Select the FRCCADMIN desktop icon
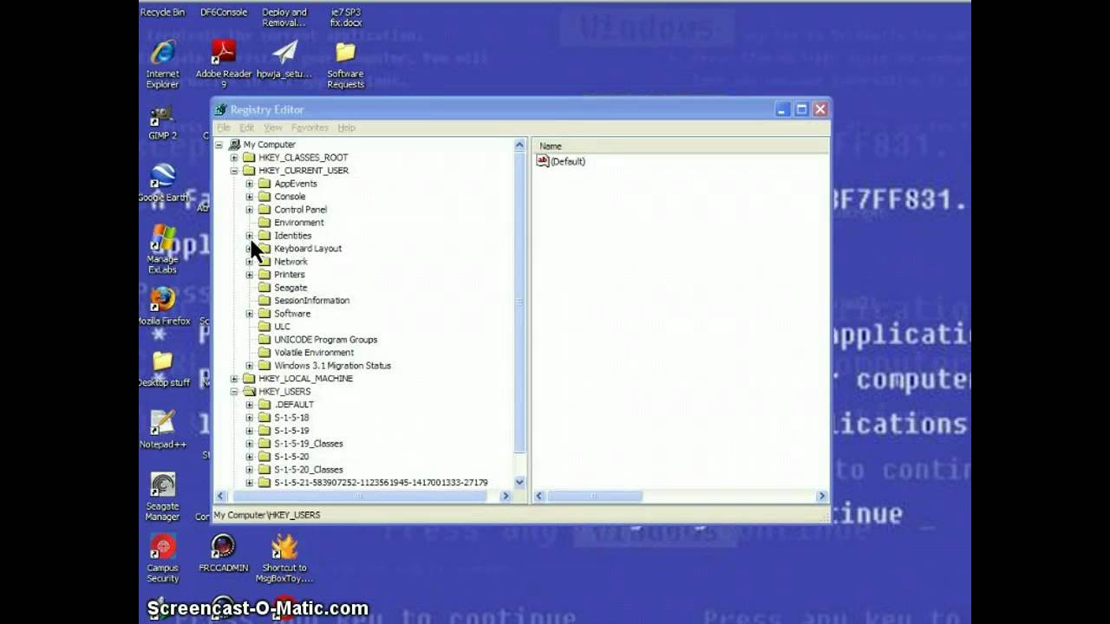Image resolution: width=1110 pixels, height=624 pixels. point(224,547)
